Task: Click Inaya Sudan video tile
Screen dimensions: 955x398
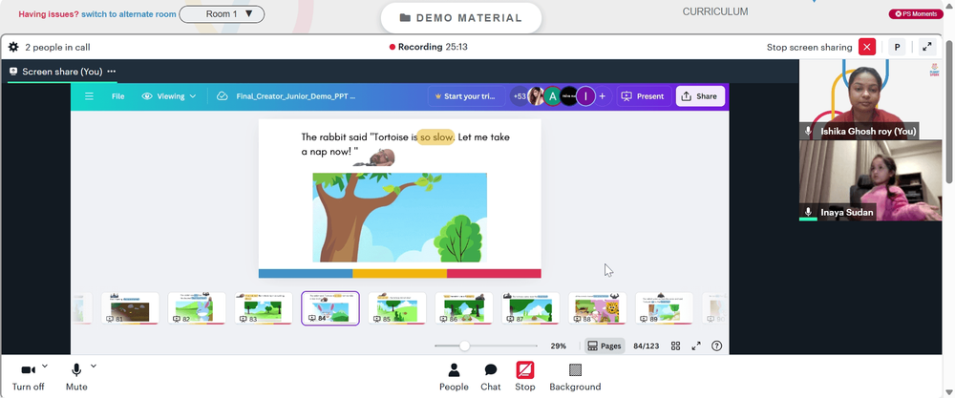Action: 870,180
